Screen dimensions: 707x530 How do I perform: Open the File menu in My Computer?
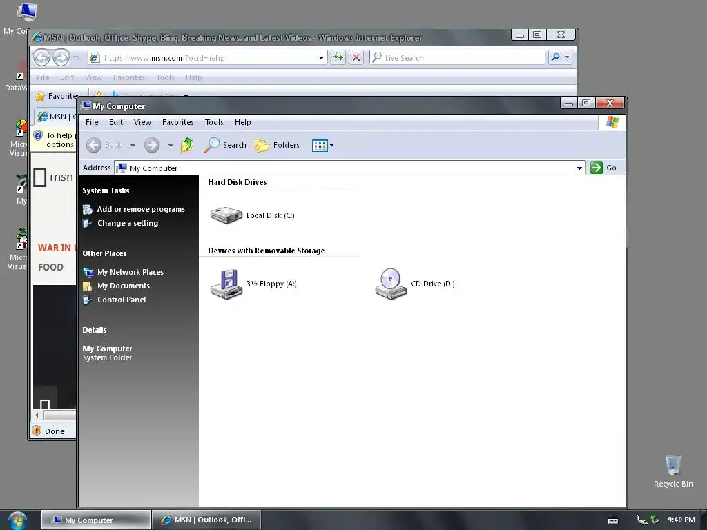click(92, 122)
